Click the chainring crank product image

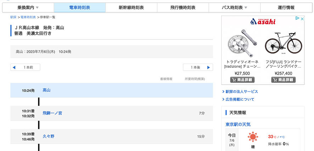tap(242, 43)
